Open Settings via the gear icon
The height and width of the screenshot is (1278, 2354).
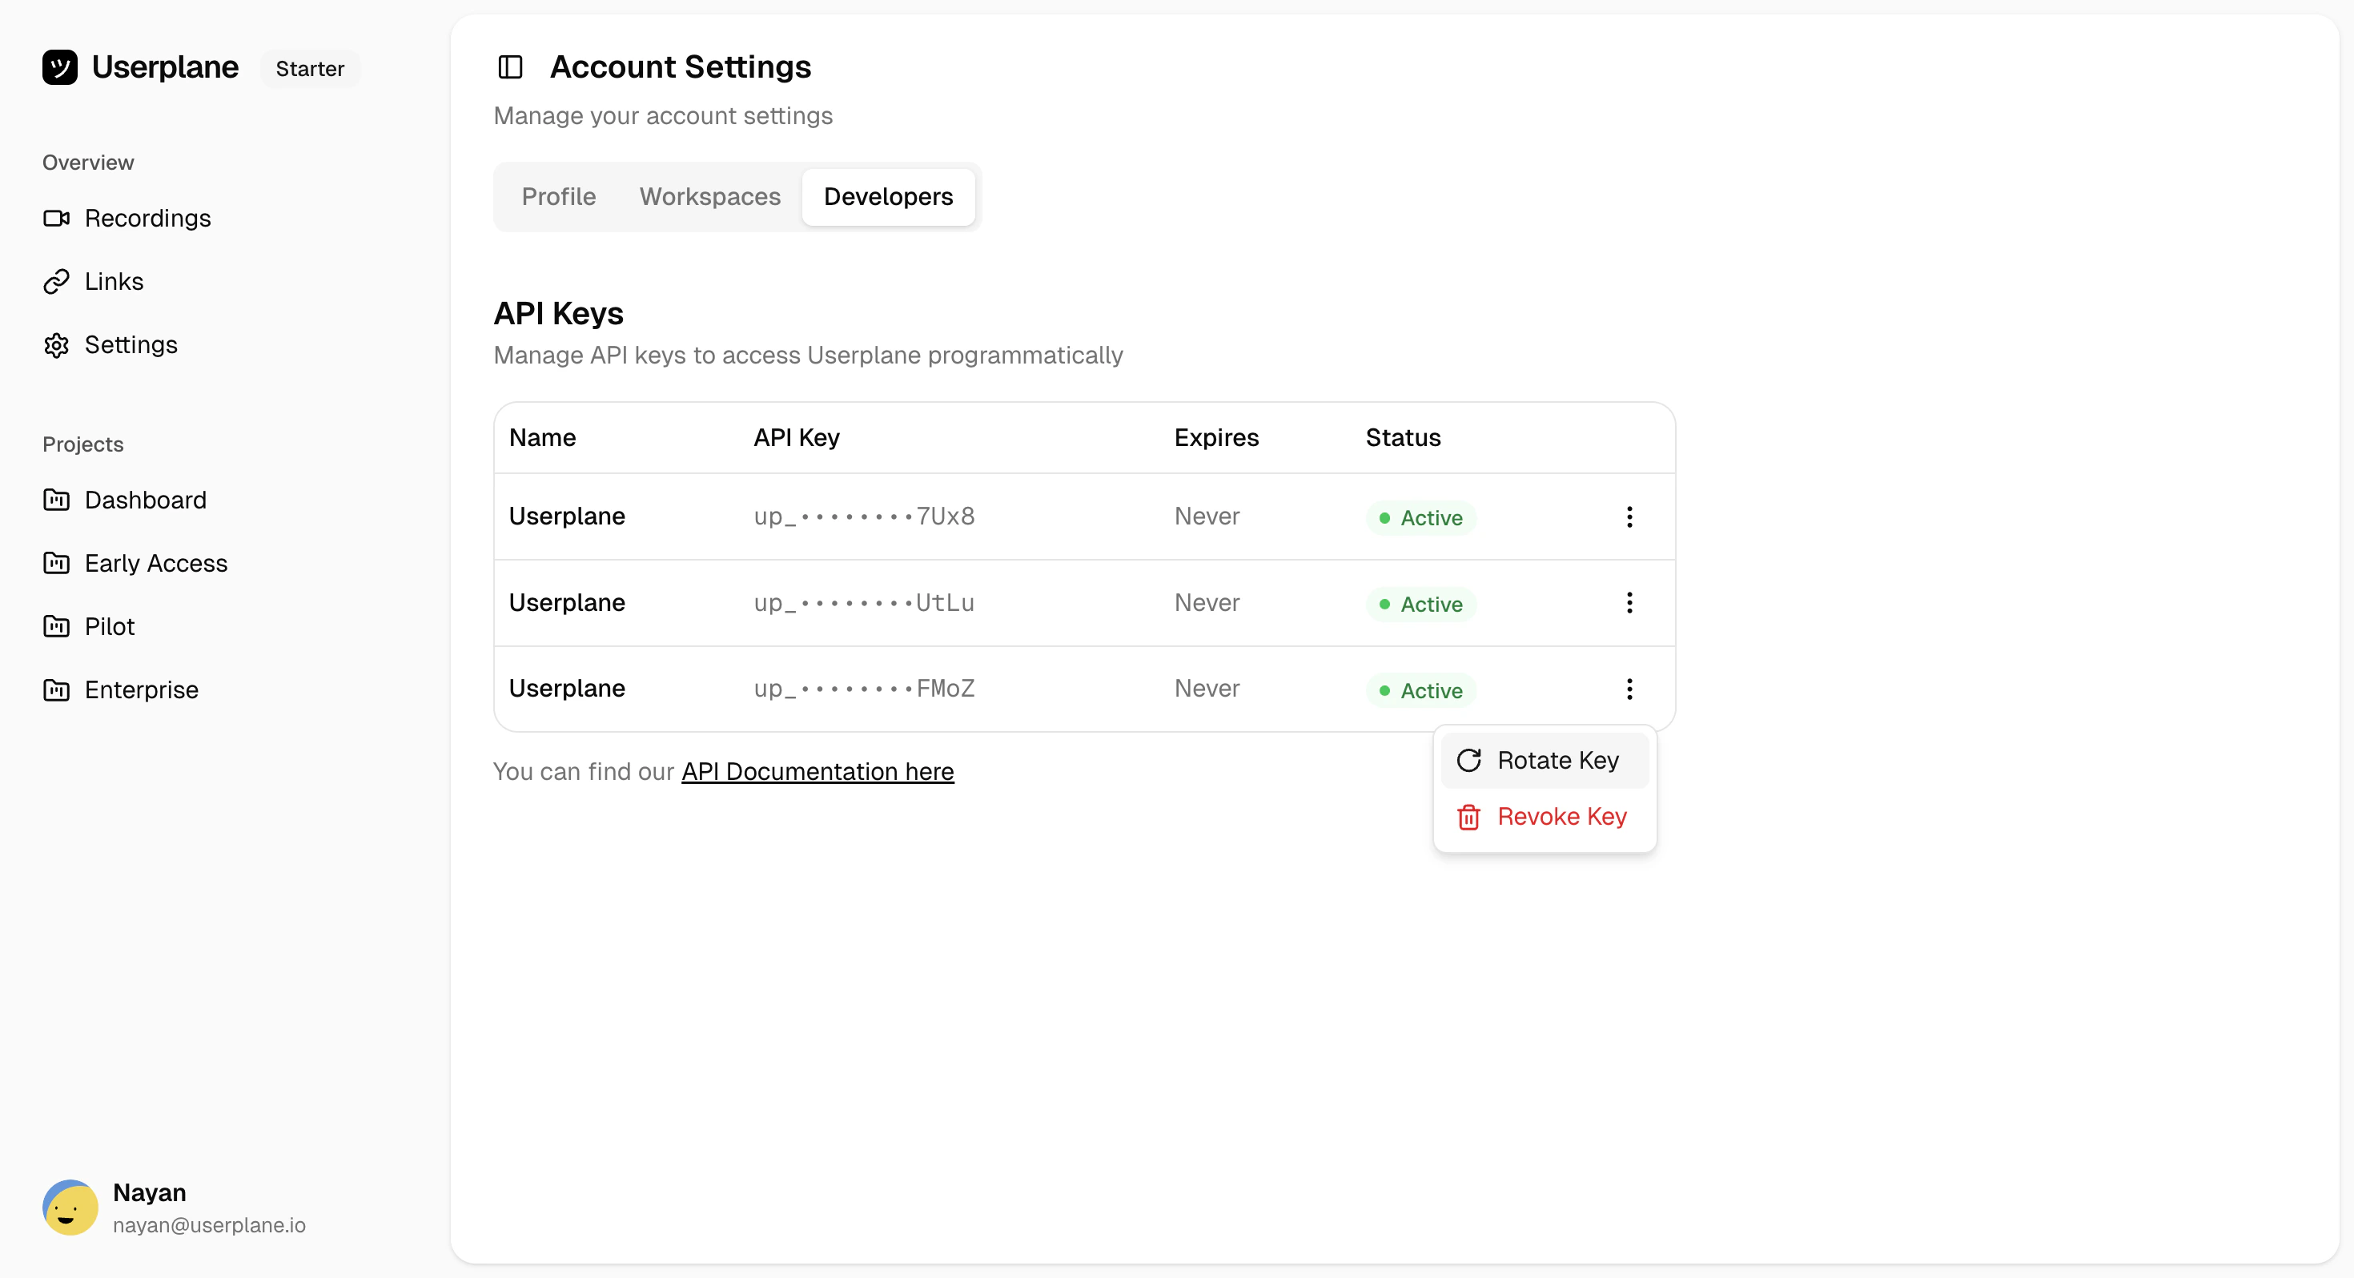57,344
